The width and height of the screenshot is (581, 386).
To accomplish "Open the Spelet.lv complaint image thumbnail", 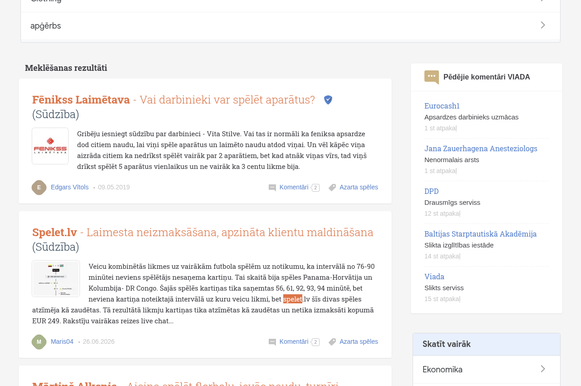I will coord(56,278).
